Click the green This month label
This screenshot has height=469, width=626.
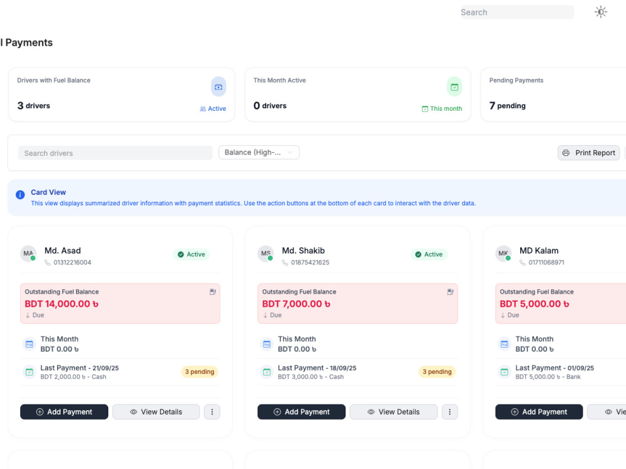(442, 109)
